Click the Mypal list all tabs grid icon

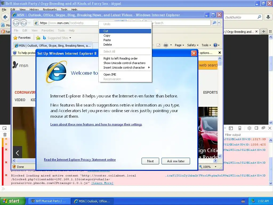pyautogui.click(x=270, y=31)
